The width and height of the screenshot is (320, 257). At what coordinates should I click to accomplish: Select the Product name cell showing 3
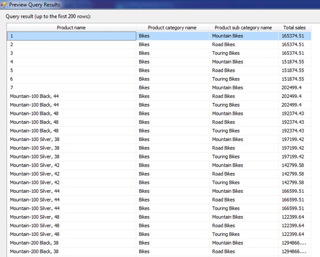[71, 53]
